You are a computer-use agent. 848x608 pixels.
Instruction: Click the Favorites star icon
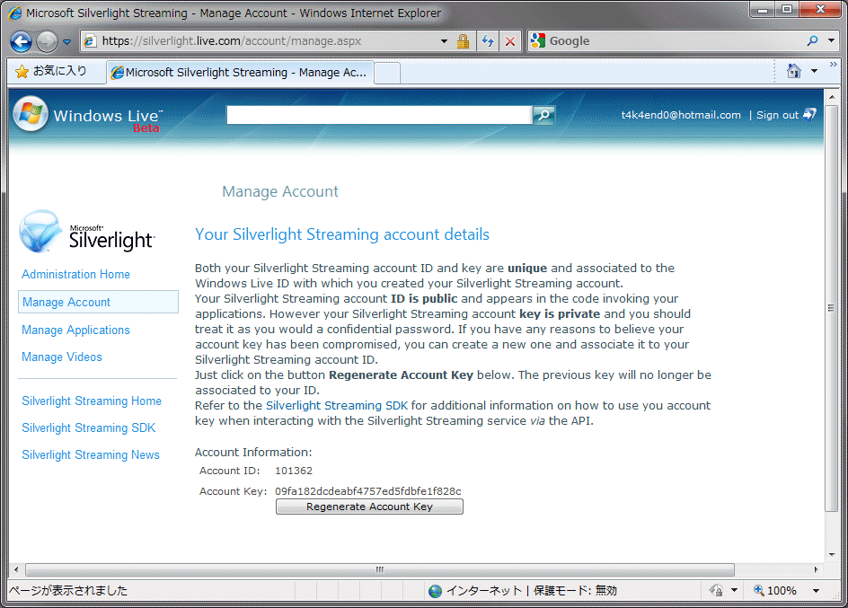tap(22, 71)
